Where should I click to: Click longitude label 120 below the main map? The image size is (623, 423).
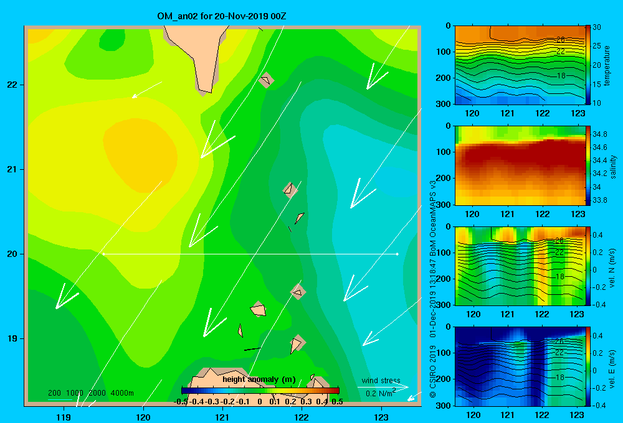[x=143, y=417]
